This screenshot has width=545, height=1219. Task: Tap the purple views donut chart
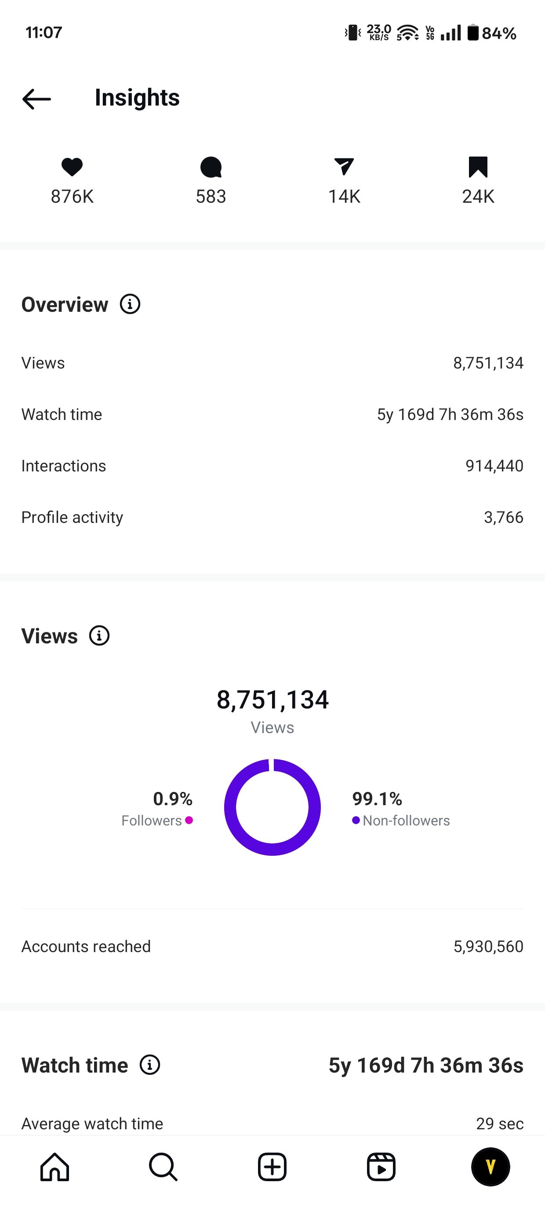coord(272,807)
